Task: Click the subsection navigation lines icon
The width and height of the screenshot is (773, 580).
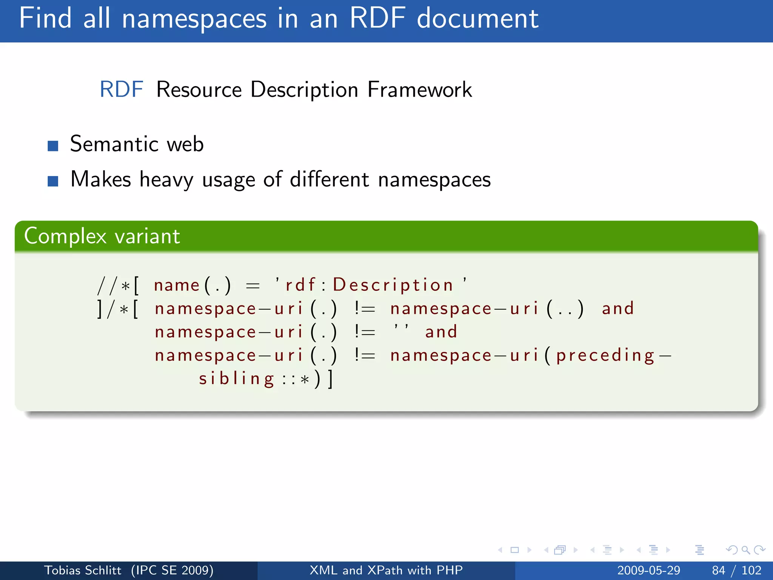Action: (x=607, y=550)
